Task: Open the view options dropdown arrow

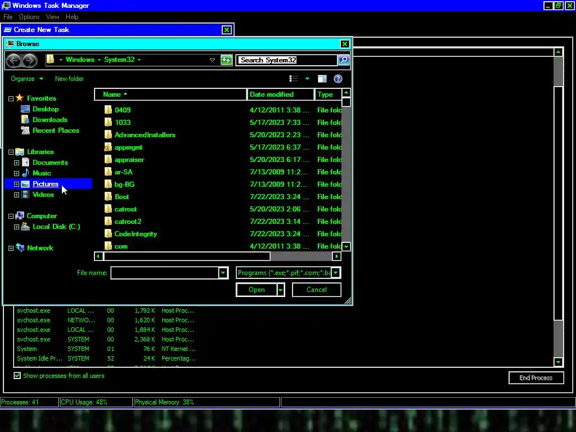Action: tap(307, 79)
